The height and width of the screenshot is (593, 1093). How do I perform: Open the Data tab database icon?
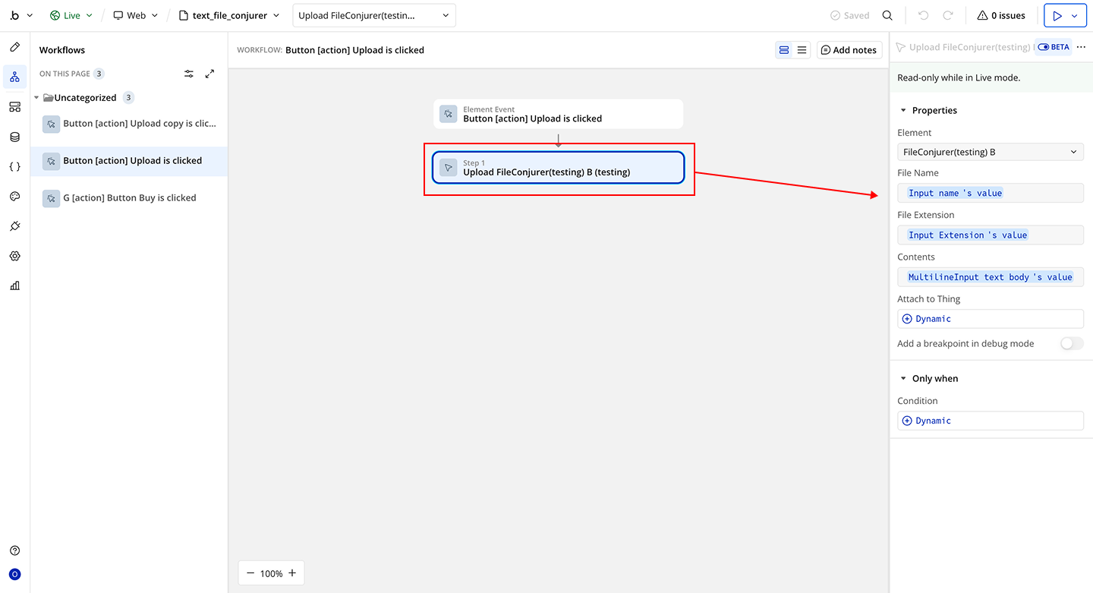(x=14, y=137)
